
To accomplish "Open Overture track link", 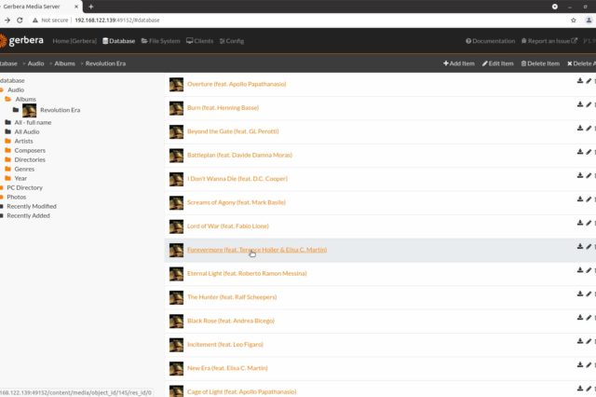I will [x=237, y=84].
